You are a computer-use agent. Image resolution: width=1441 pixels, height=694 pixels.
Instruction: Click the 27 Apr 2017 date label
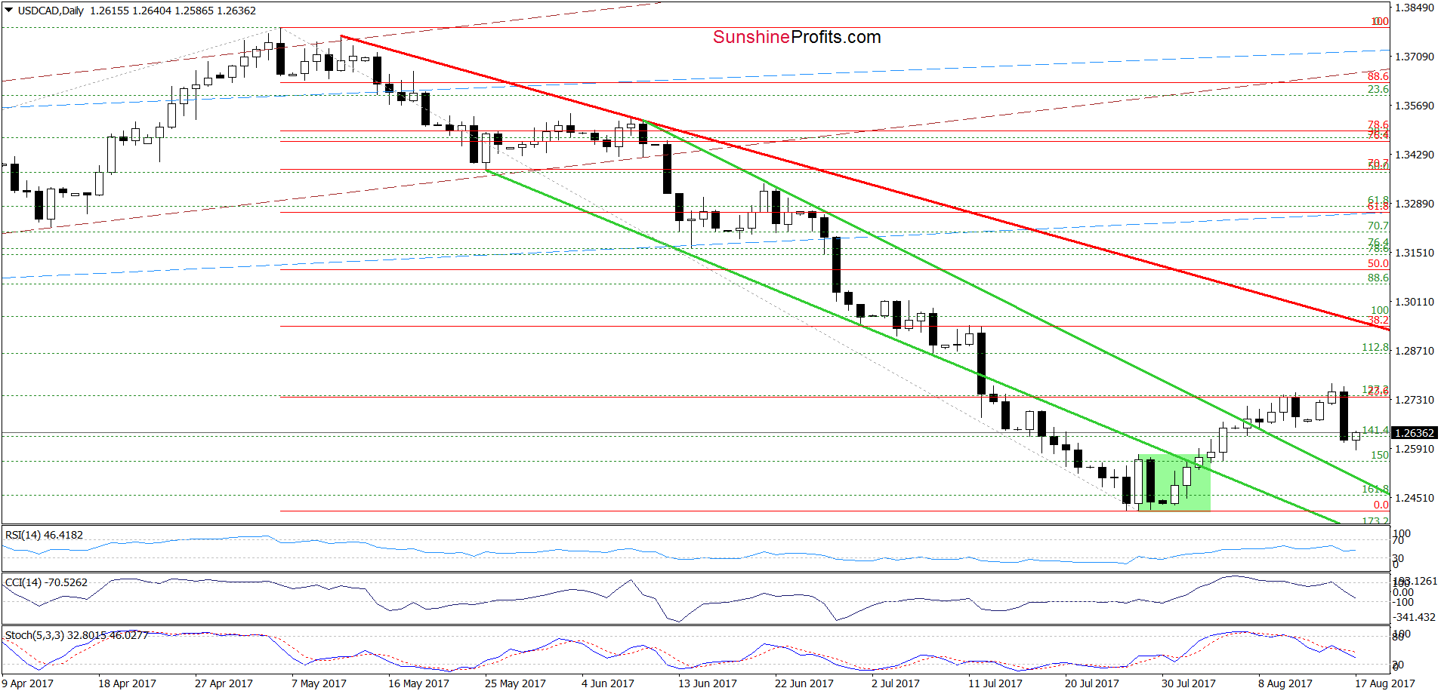click(x=224, y=683)
